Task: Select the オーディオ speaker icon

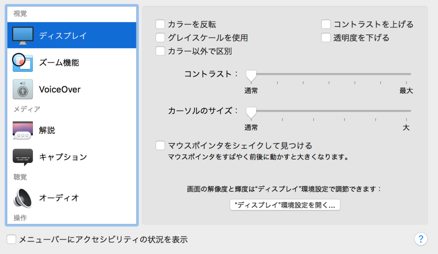Action: pos(23,198)
